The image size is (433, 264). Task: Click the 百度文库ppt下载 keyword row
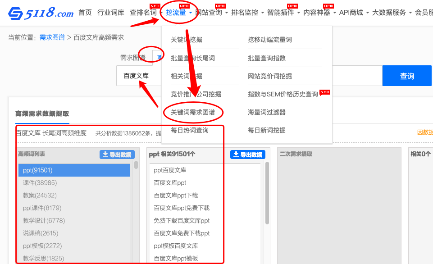click(205, 196)
